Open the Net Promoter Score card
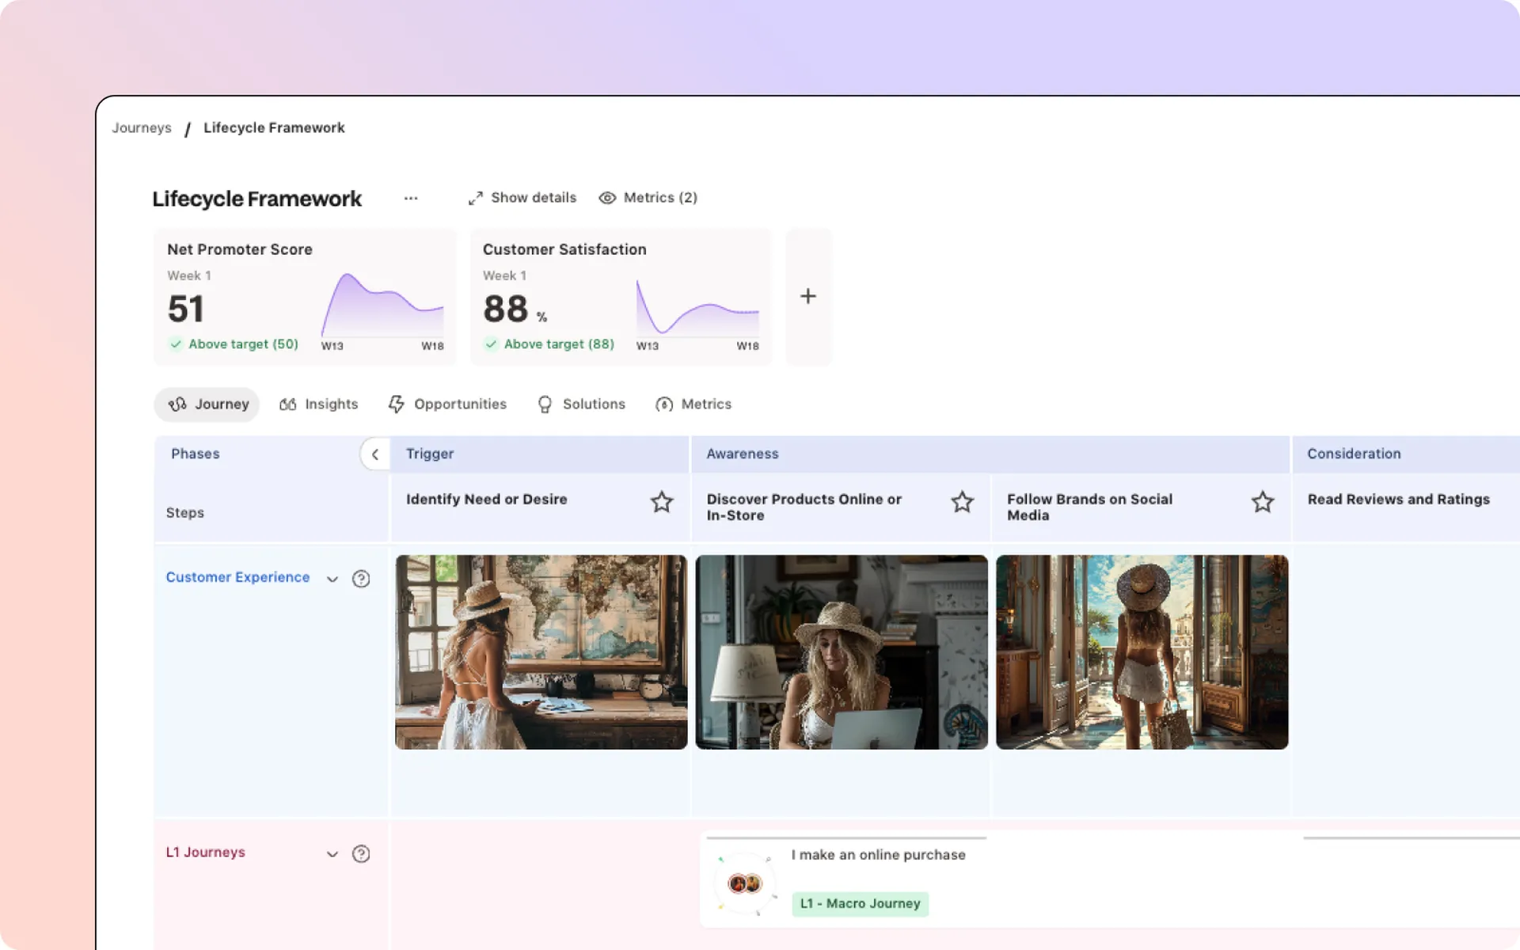This screenshot has height=950, width=1520. coord(306,297)
